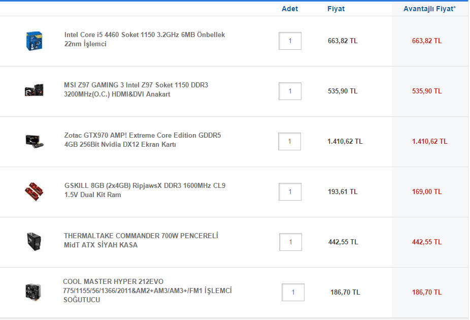Image resolution: width=470 pixels, height=320 pixels.
Task: Open the Cooler Master Hyper 212EVO cooler thumbnail
Action: [33, 292]
